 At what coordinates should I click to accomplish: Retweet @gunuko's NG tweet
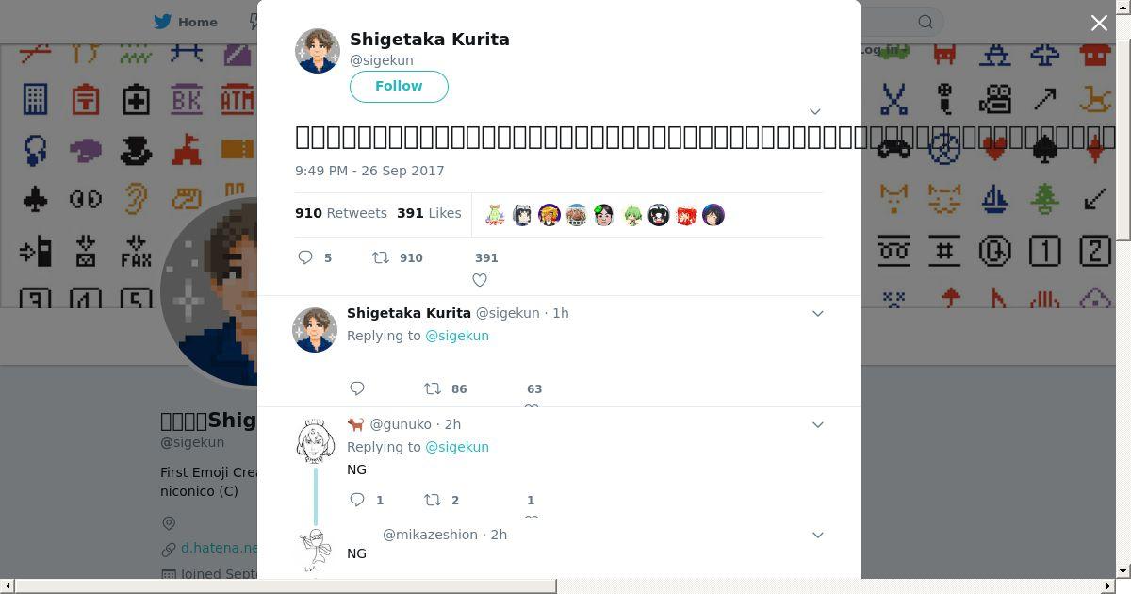(433, 500)
